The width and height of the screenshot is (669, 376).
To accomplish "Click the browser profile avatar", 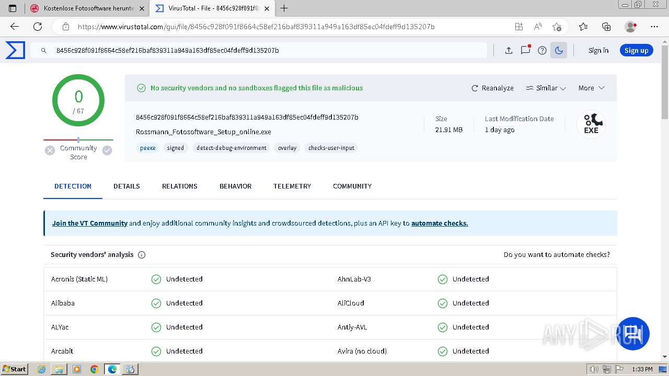I will coord(631,27).
